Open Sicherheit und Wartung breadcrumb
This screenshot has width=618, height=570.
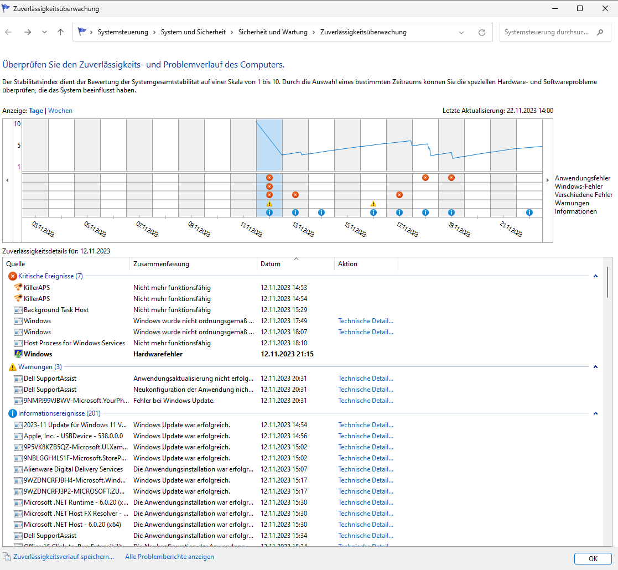pyautogui.click(x=273, y=32)
